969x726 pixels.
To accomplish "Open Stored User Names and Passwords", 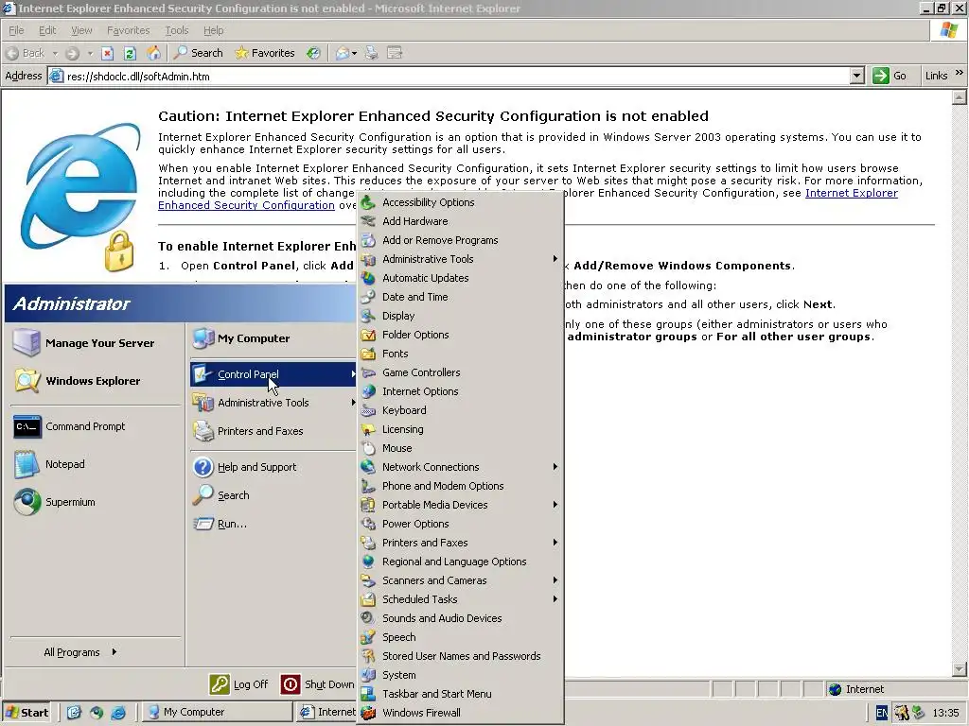I will 461,656.
